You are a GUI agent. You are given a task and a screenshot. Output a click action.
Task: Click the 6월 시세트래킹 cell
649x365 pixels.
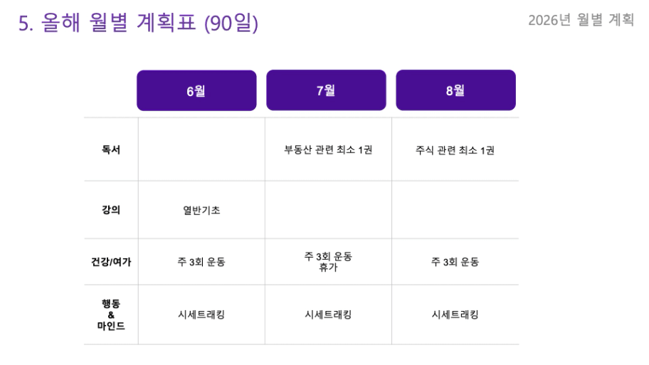tap(201, 314)
